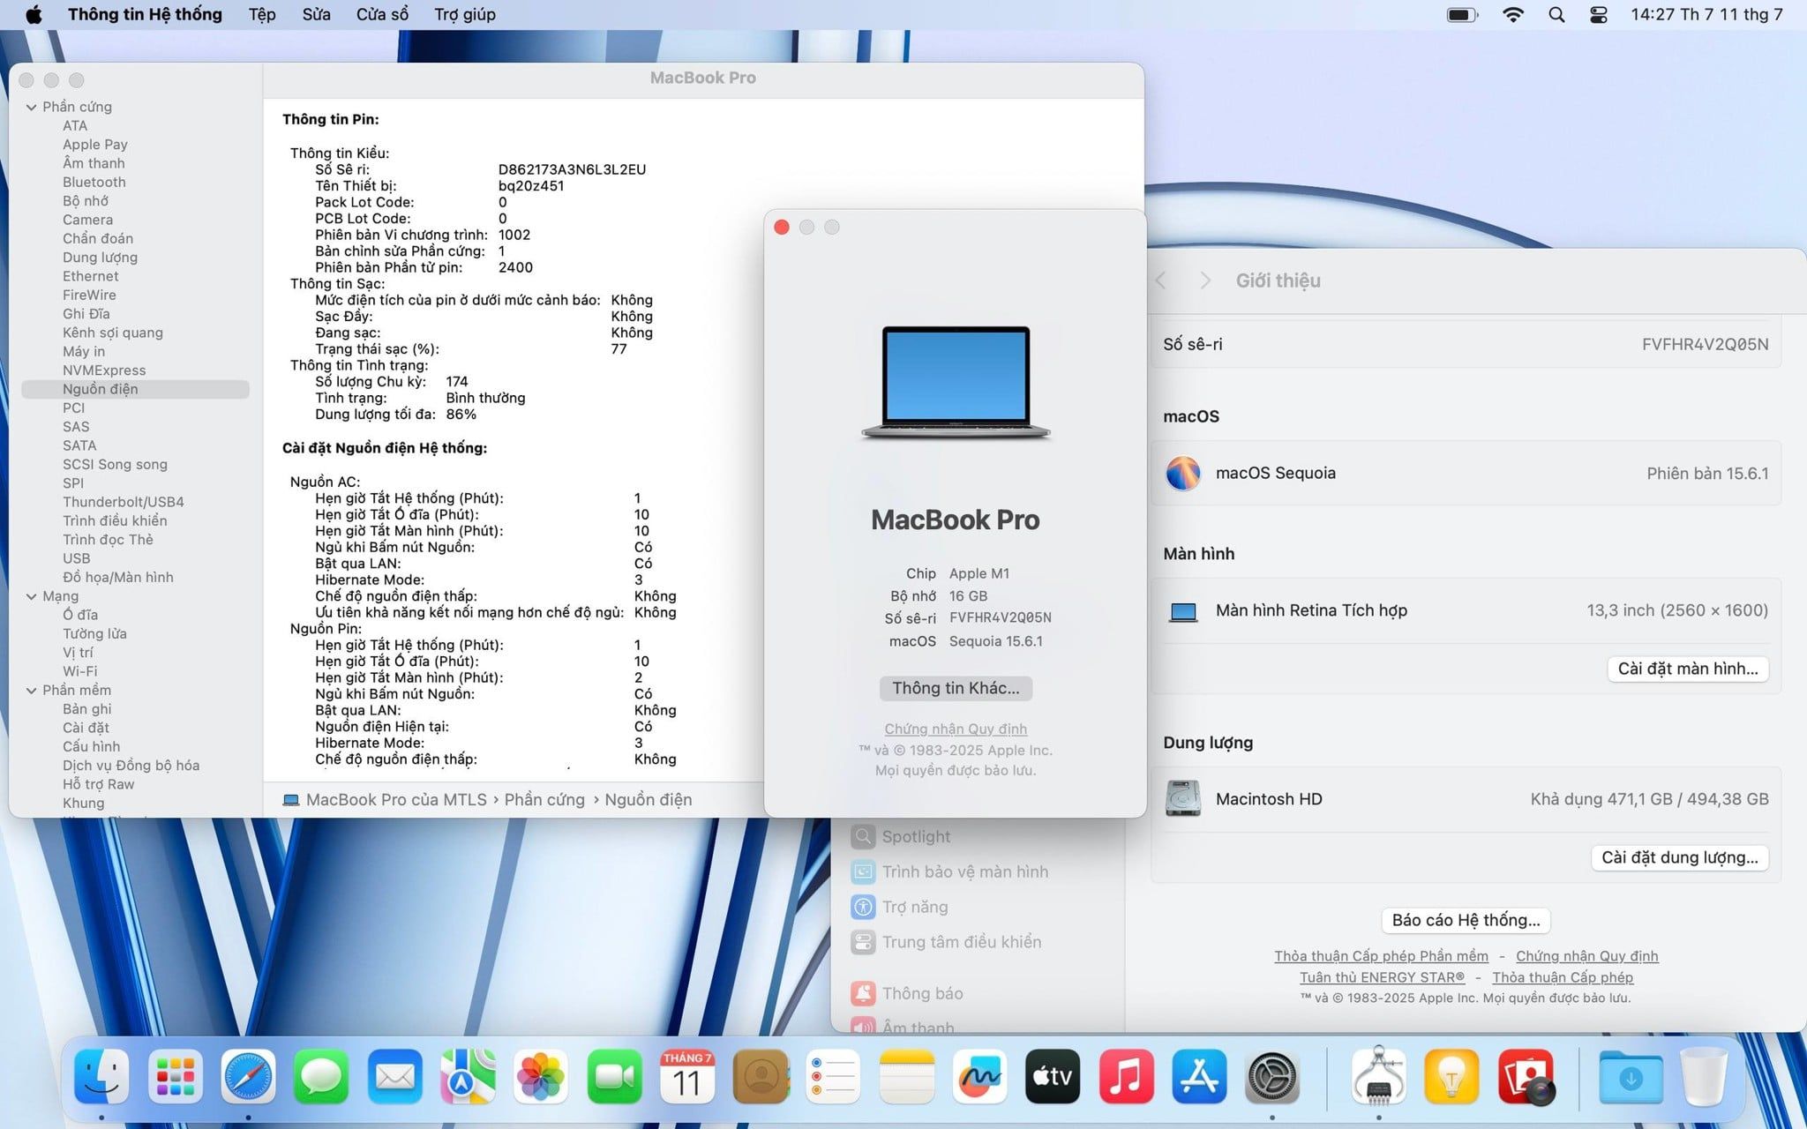This screenshot has width=1807, height=1129.
Task: Open Control Center from the menu bar
Action: pos(1599,15)
